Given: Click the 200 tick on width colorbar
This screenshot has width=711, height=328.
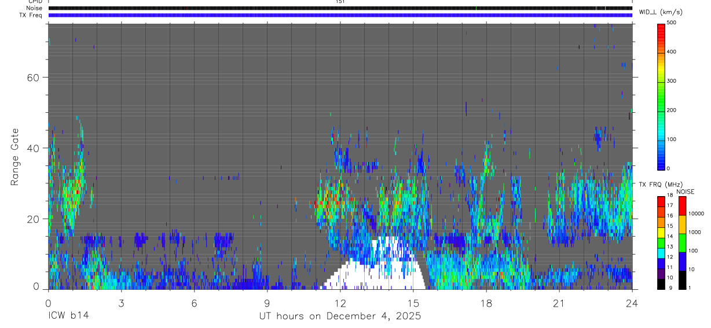Looking at the screenshot, I should click(x=672, y=110).
